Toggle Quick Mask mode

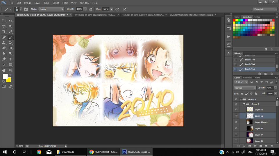point(4,86)
